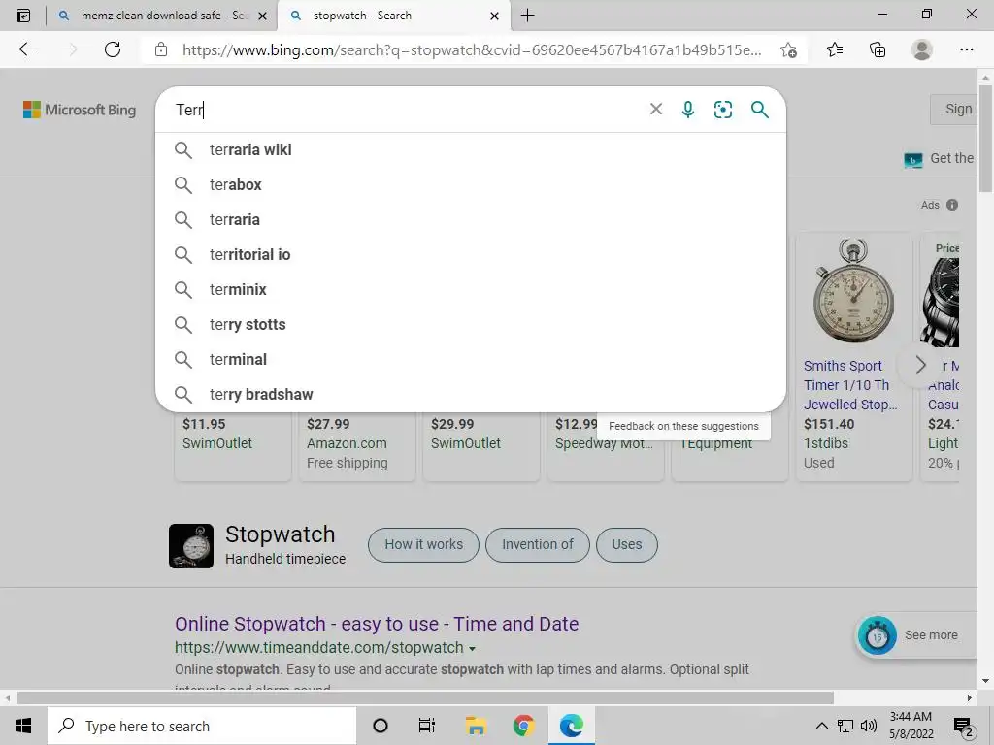The height and width of the screenshot is (745, 994).
Task: Open visual search camera icon
Action: click(722, 109)
